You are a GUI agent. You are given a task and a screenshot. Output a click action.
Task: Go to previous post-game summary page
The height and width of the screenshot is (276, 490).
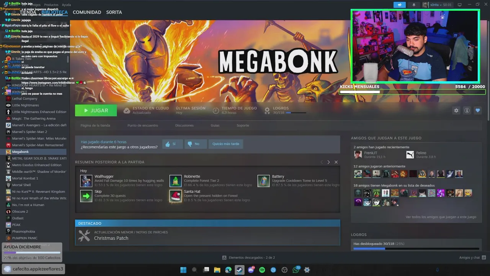(322, 162)
